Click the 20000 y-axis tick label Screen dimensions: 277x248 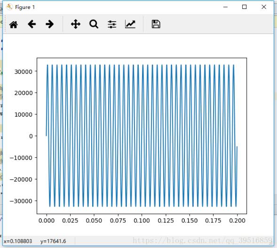(x=24, y=93)
